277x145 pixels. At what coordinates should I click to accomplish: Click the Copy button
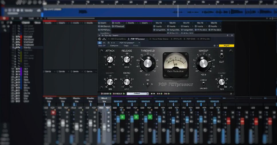[126, 45]
